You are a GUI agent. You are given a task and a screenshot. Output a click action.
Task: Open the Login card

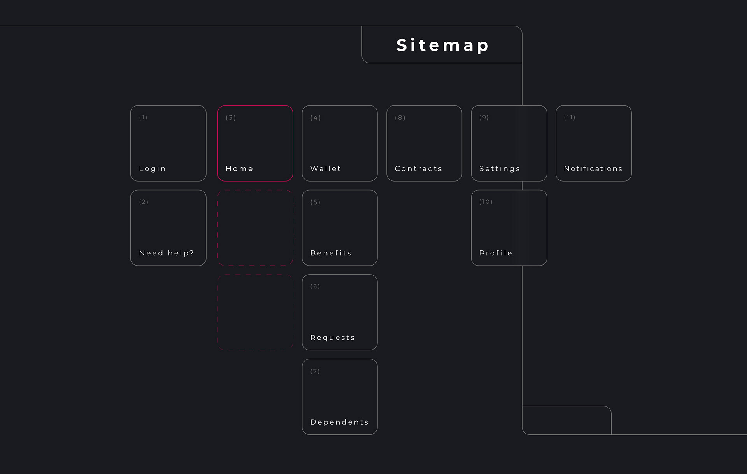[x=168, y=143]
